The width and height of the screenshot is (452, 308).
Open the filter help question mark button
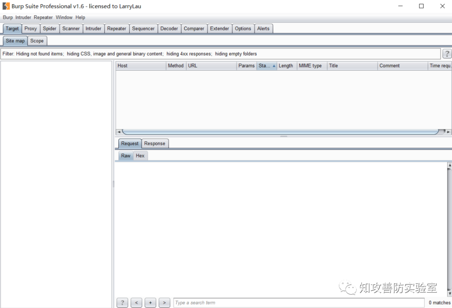[x=447, y=54]
